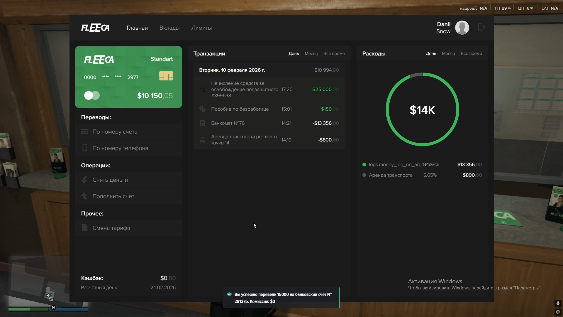Click the phone icon for phone-number transfer

coord(85,148)
